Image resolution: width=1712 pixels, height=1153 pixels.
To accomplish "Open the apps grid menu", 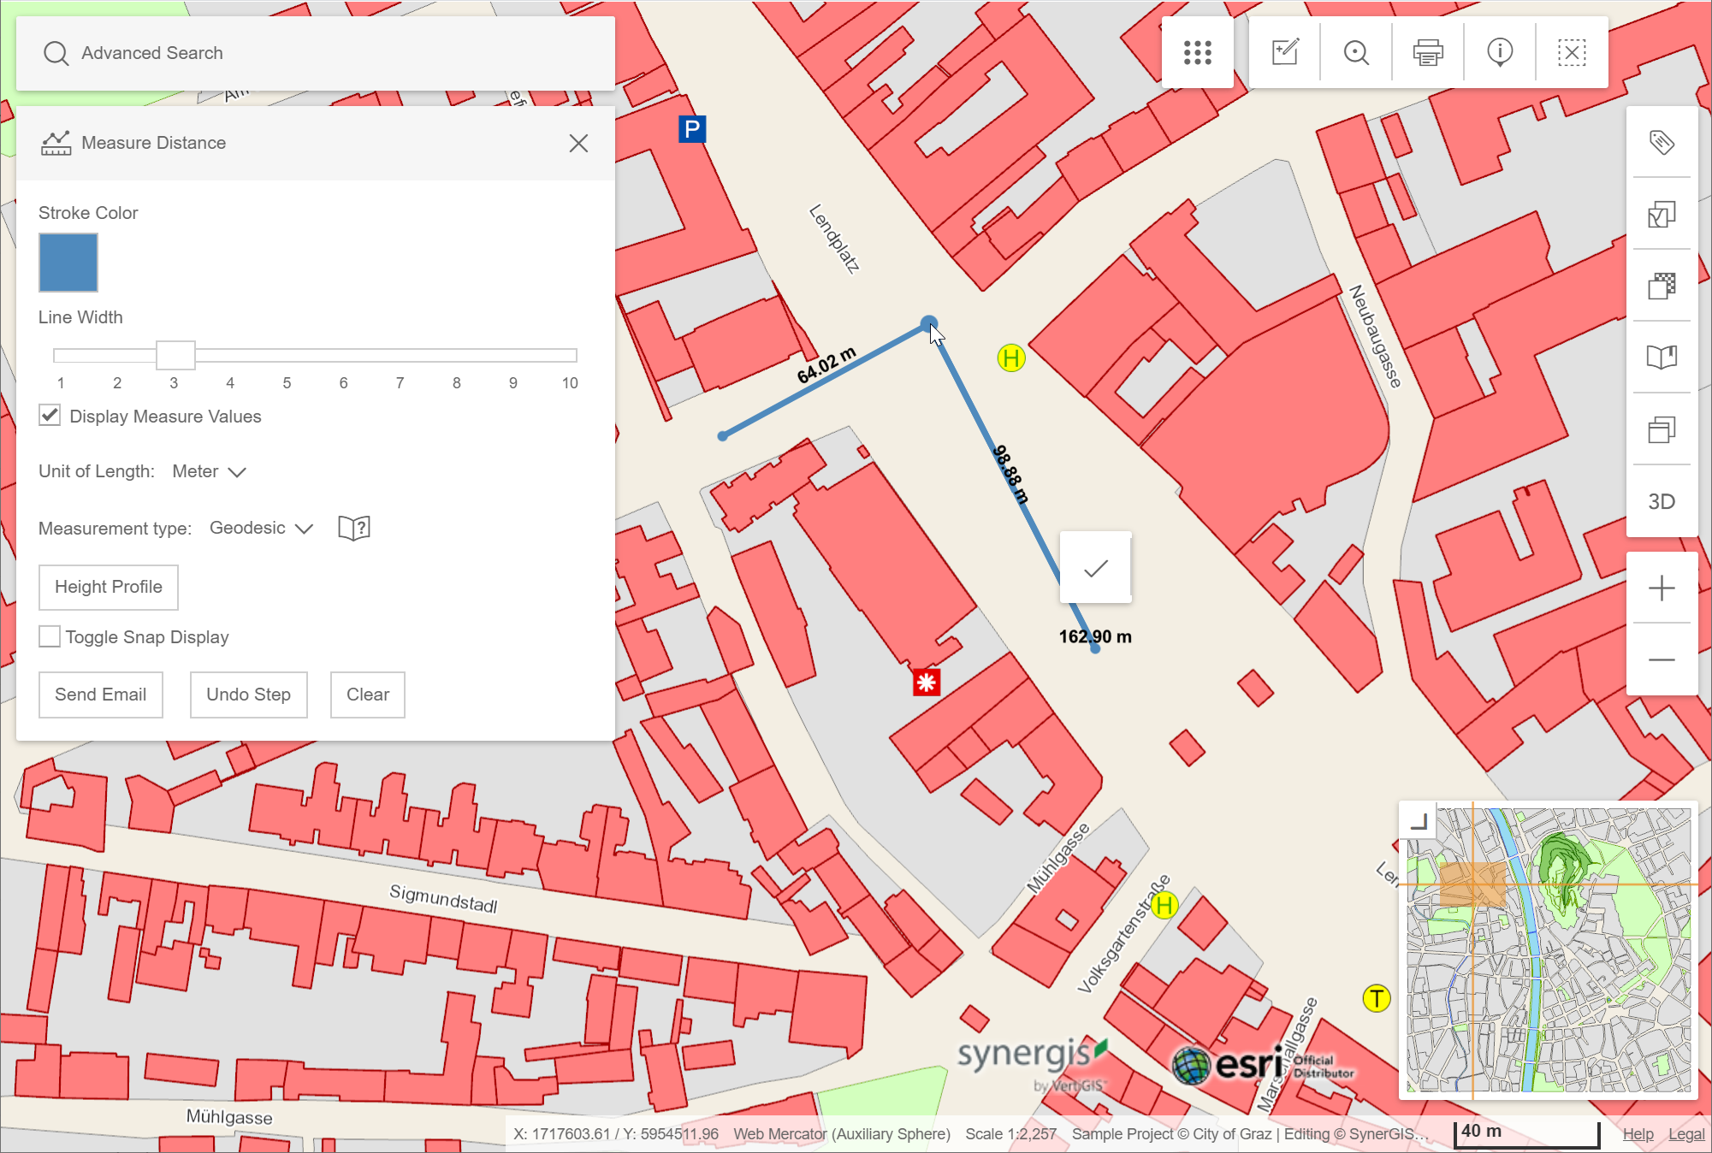I will 1197,53.
